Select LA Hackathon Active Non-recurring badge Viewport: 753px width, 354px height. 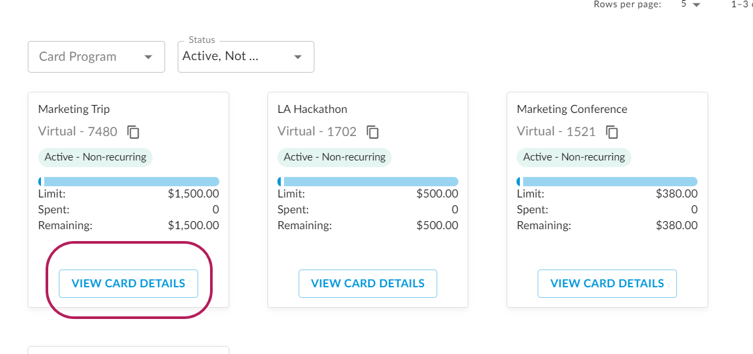[x=335, y=157]
